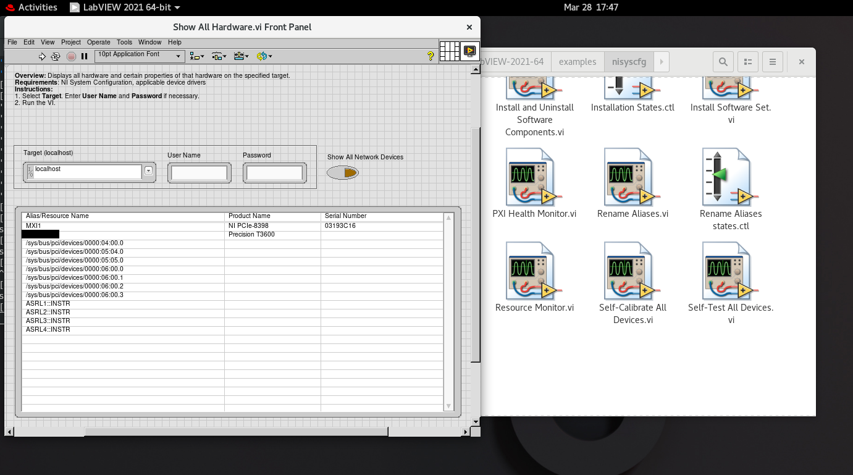Image resolution: width=853 pixels, height=475 pixels.
Task: Open the PXI Health Monitor.vi file
Action: point(534,178)
